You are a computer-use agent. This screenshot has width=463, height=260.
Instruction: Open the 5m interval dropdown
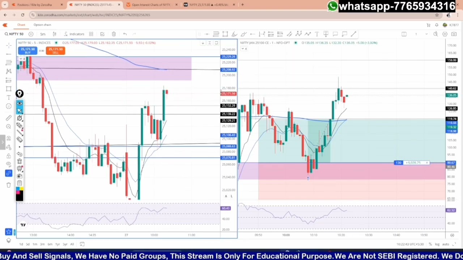point(43,34)
